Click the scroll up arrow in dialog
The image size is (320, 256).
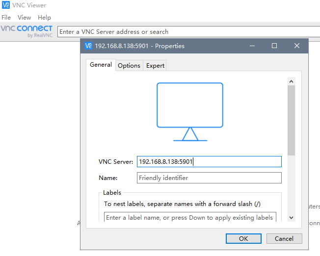click(291, 81)
